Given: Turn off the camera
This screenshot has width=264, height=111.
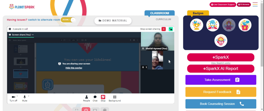Looking at the screenshot, I should 13,98.
